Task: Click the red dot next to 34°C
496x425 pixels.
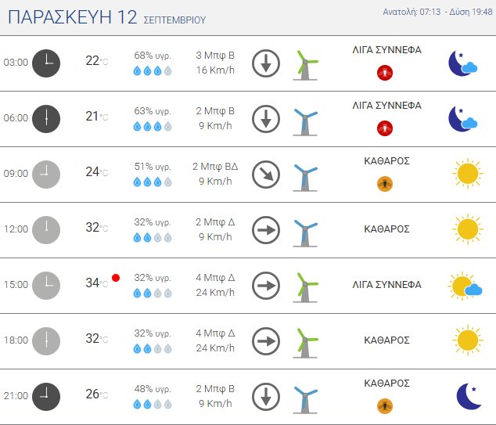Action: coord(116,278)
